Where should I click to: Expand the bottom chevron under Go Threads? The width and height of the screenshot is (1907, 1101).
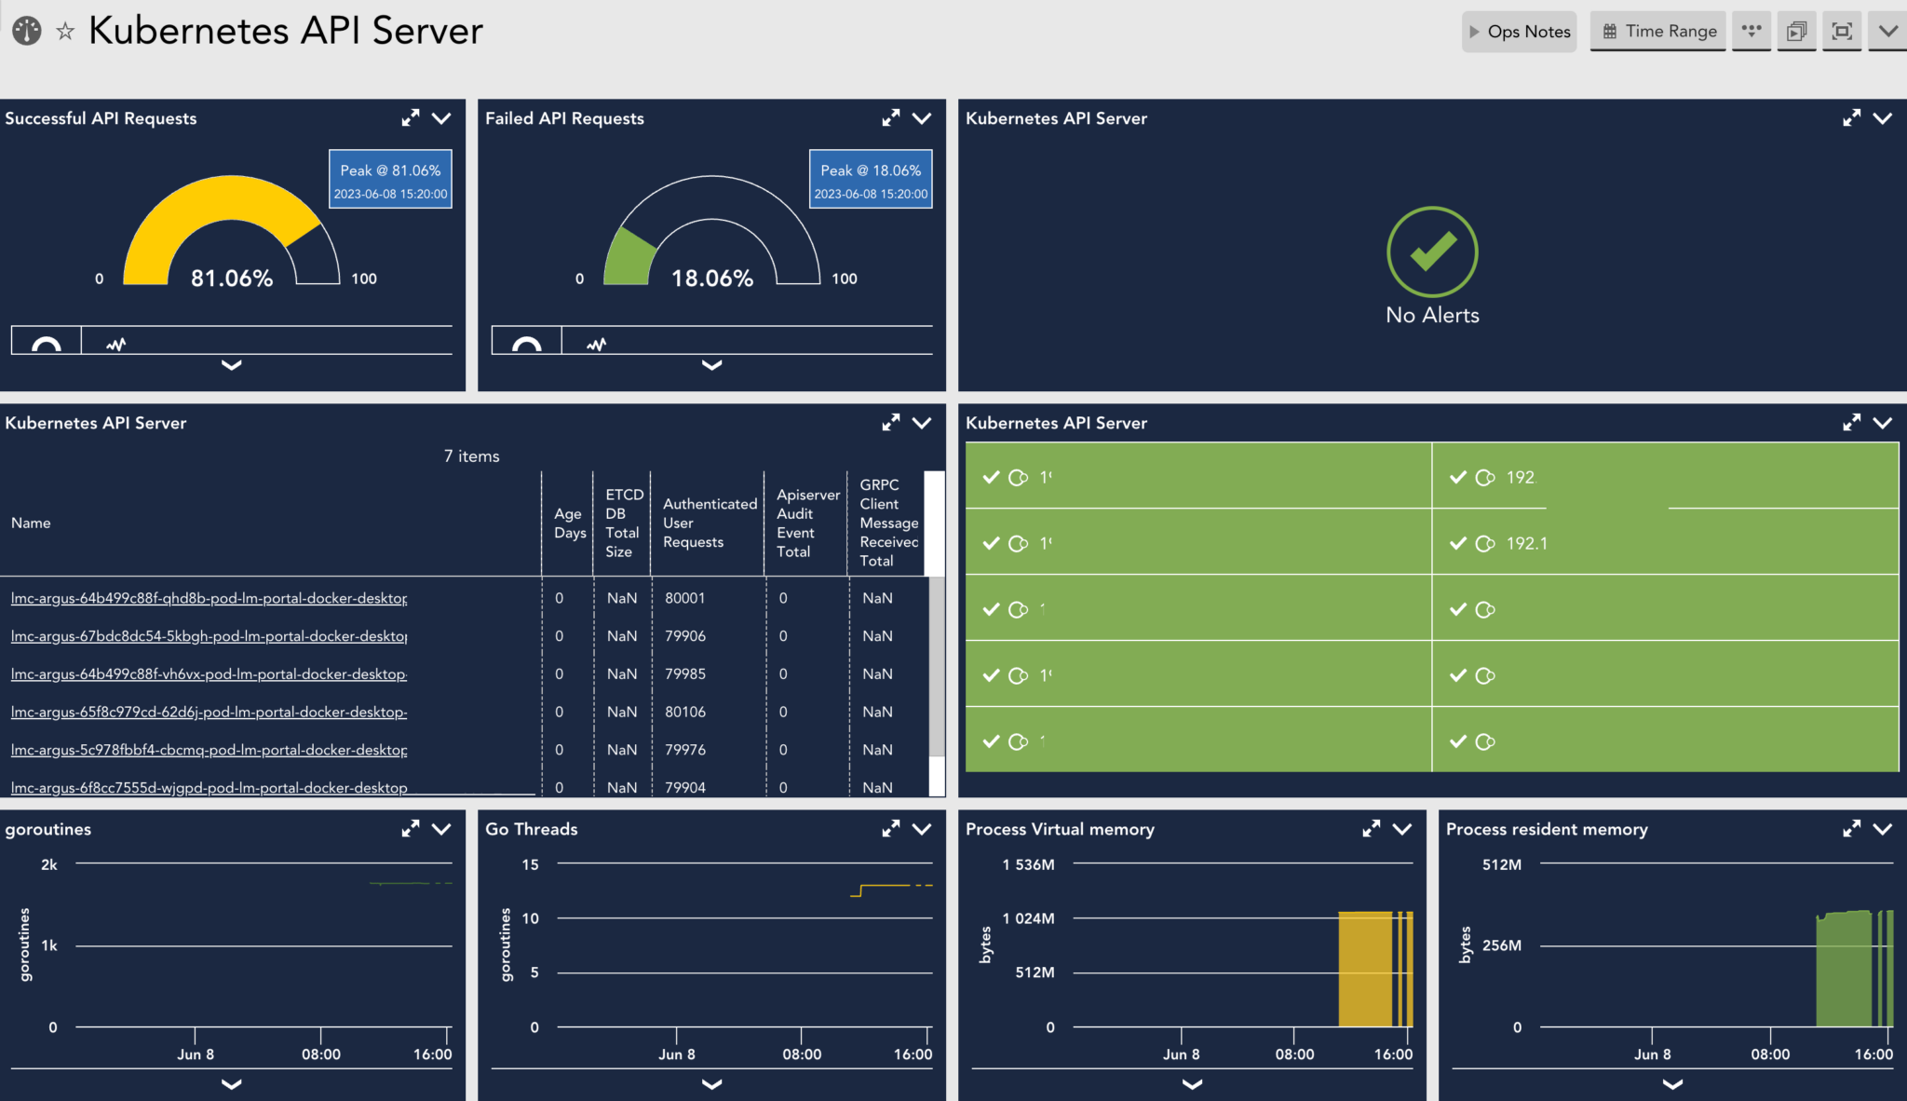click(x=711, y=1084)
